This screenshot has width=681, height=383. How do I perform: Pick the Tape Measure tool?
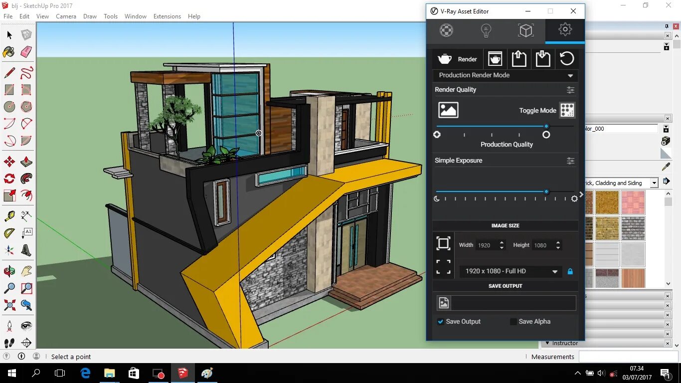[8, 216]
